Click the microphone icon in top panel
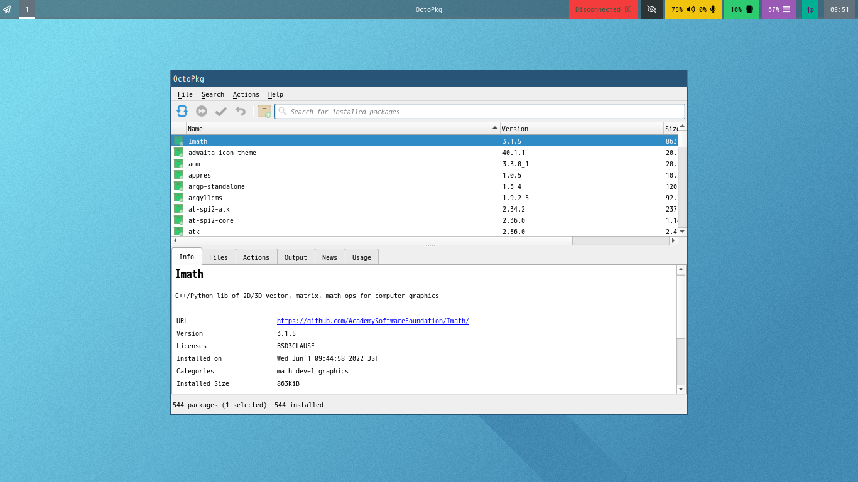Viewport: 858px width, 482px height. click(x=713, y=9)
